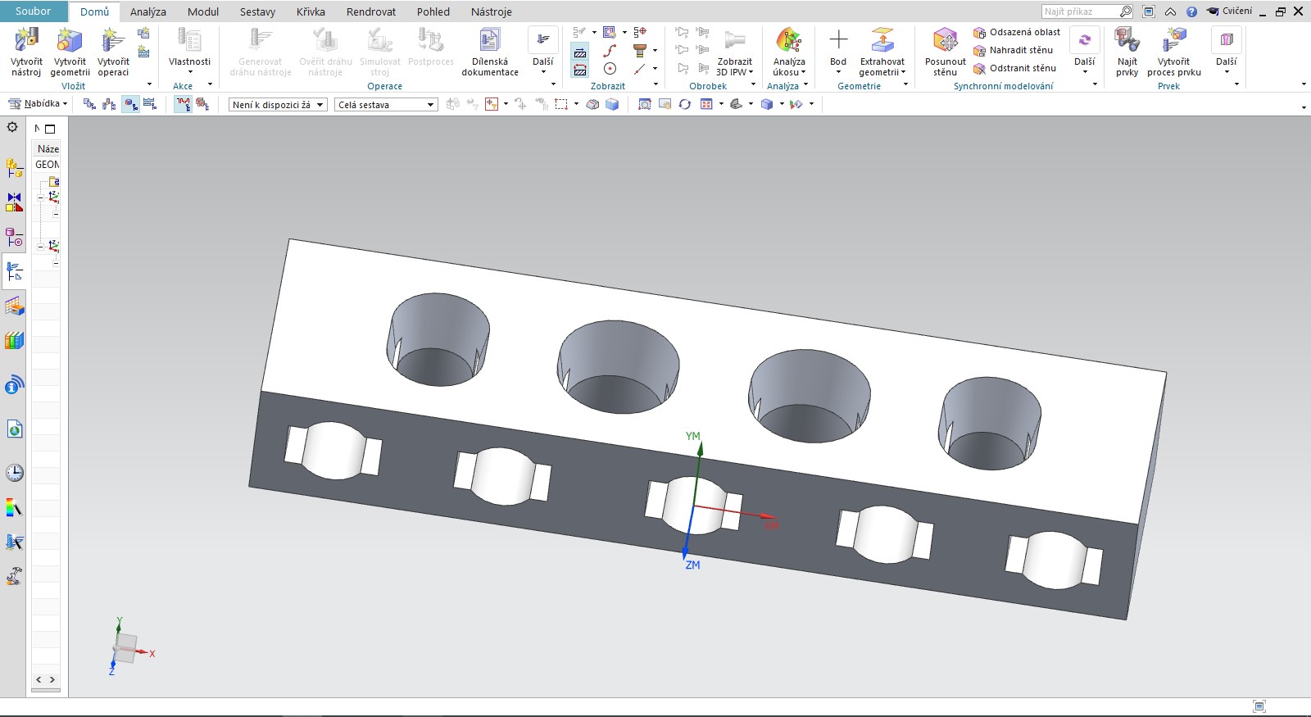The height and width of the screenshot is (717, 1311).
Task: Open the Assembly Navigator in left sidebar
Action: point(14,169)
